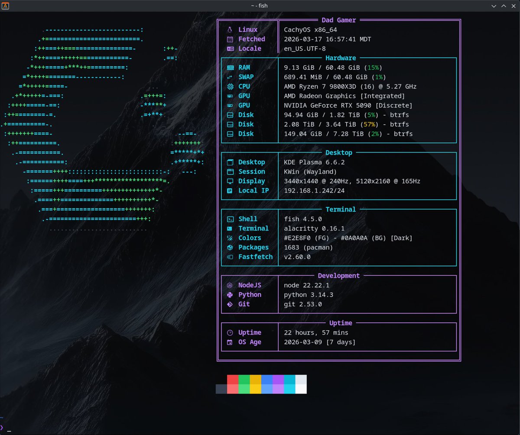Click the '~ - fish' window title
520x435 pixels.
click(x=260, y=6)
